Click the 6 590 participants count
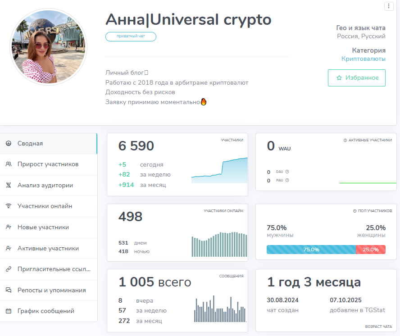This screenshot has height=336, width=400. pos(136,146)
